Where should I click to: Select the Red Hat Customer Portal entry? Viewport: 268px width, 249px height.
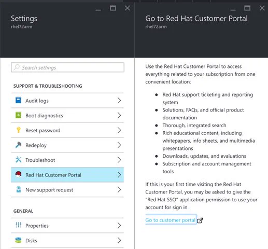(67, 175)
